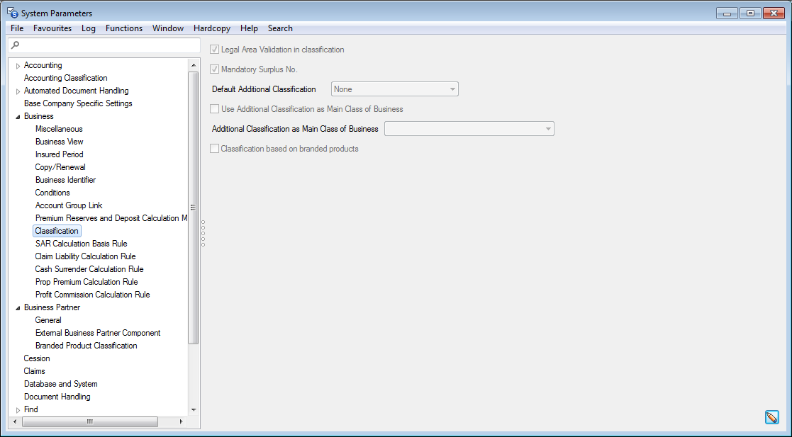Image resolution: width=792 pixels, height=437 pixels.
Task: Open Additional Classification as Main Class dropdown
Action: click(x=547, y=129)
